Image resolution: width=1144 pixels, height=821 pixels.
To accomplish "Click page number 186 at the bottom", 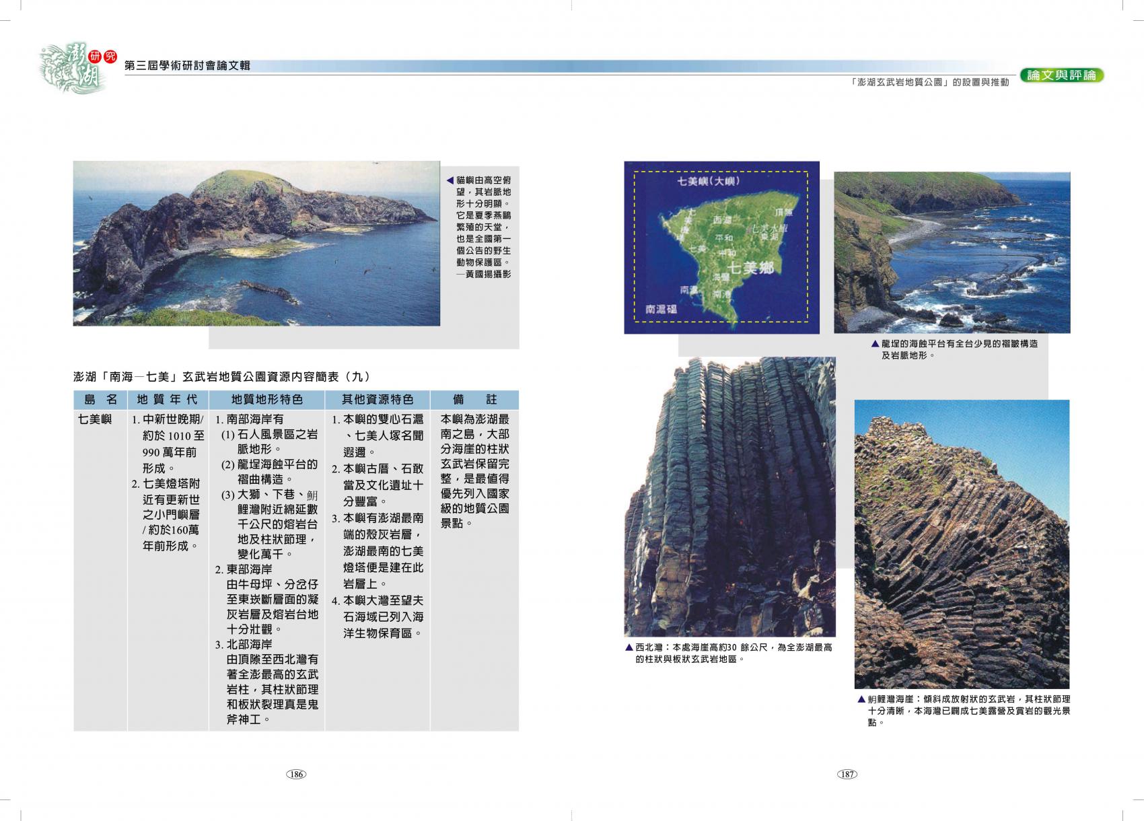I will (296, 774).
